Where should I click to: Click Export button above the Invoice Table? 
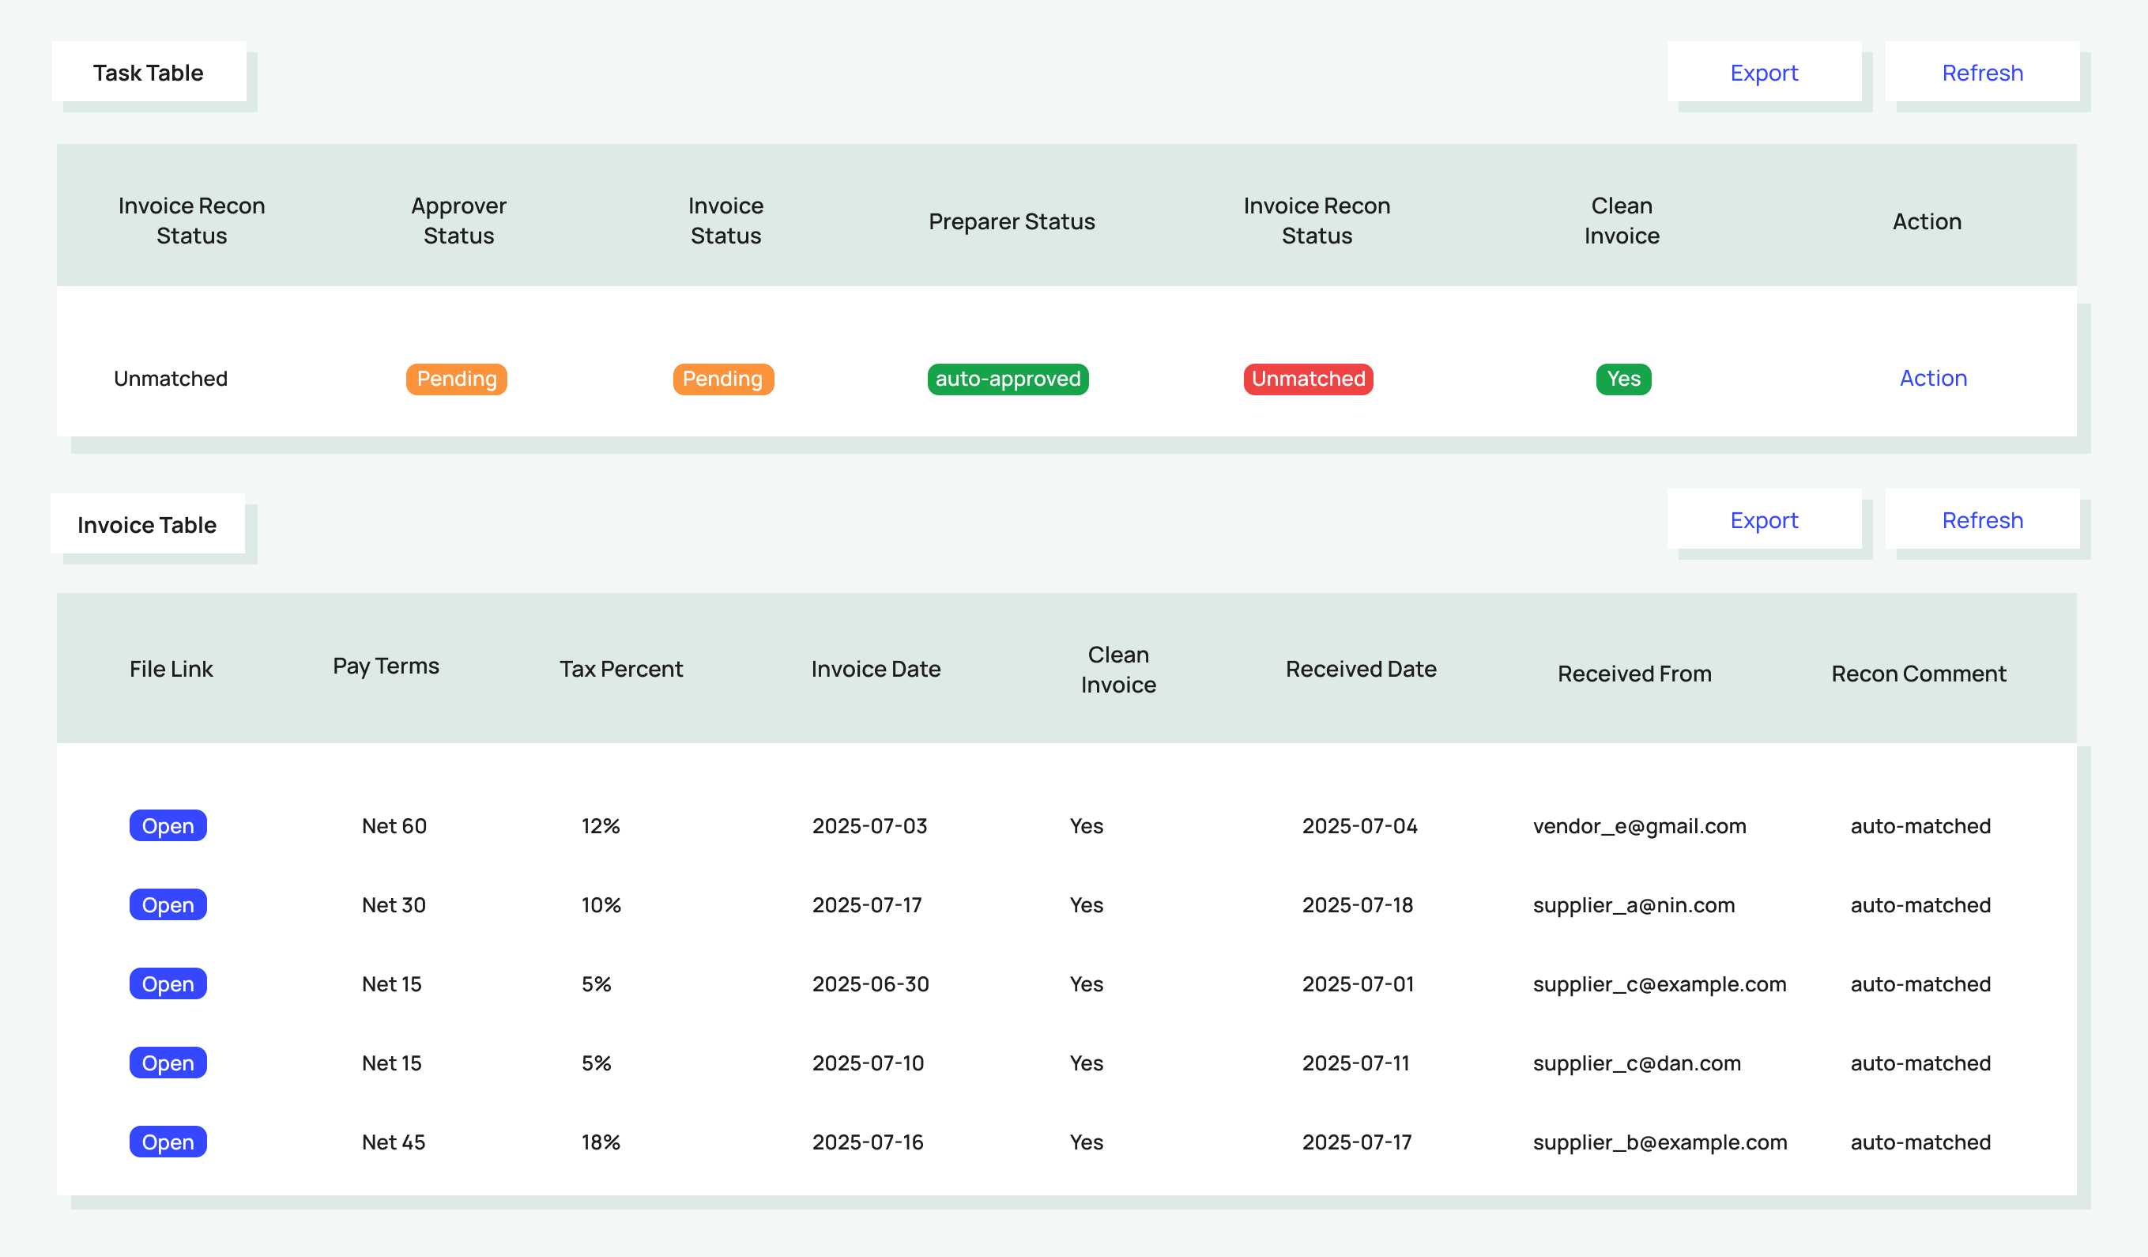(1764, 520)
